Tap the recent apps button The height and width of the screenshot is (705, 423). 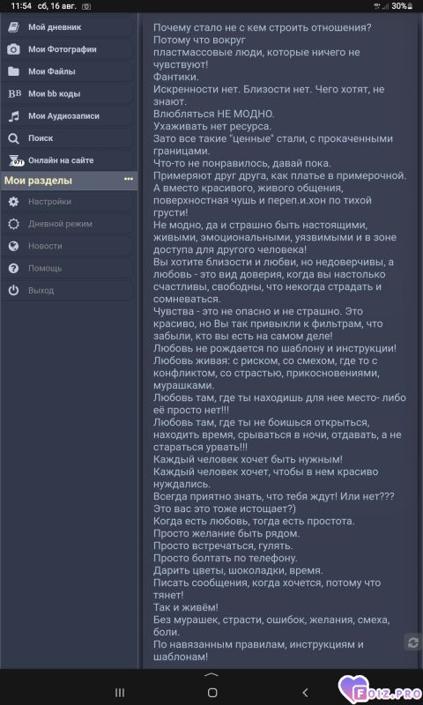coord(120,693)
